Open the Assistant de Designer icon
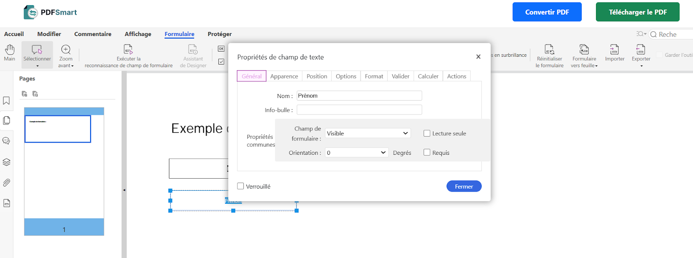 [193, 49]
